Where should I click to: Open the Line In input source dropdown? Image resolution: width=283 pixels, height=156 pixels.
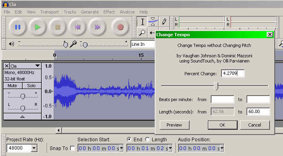[x=143, y=44]
